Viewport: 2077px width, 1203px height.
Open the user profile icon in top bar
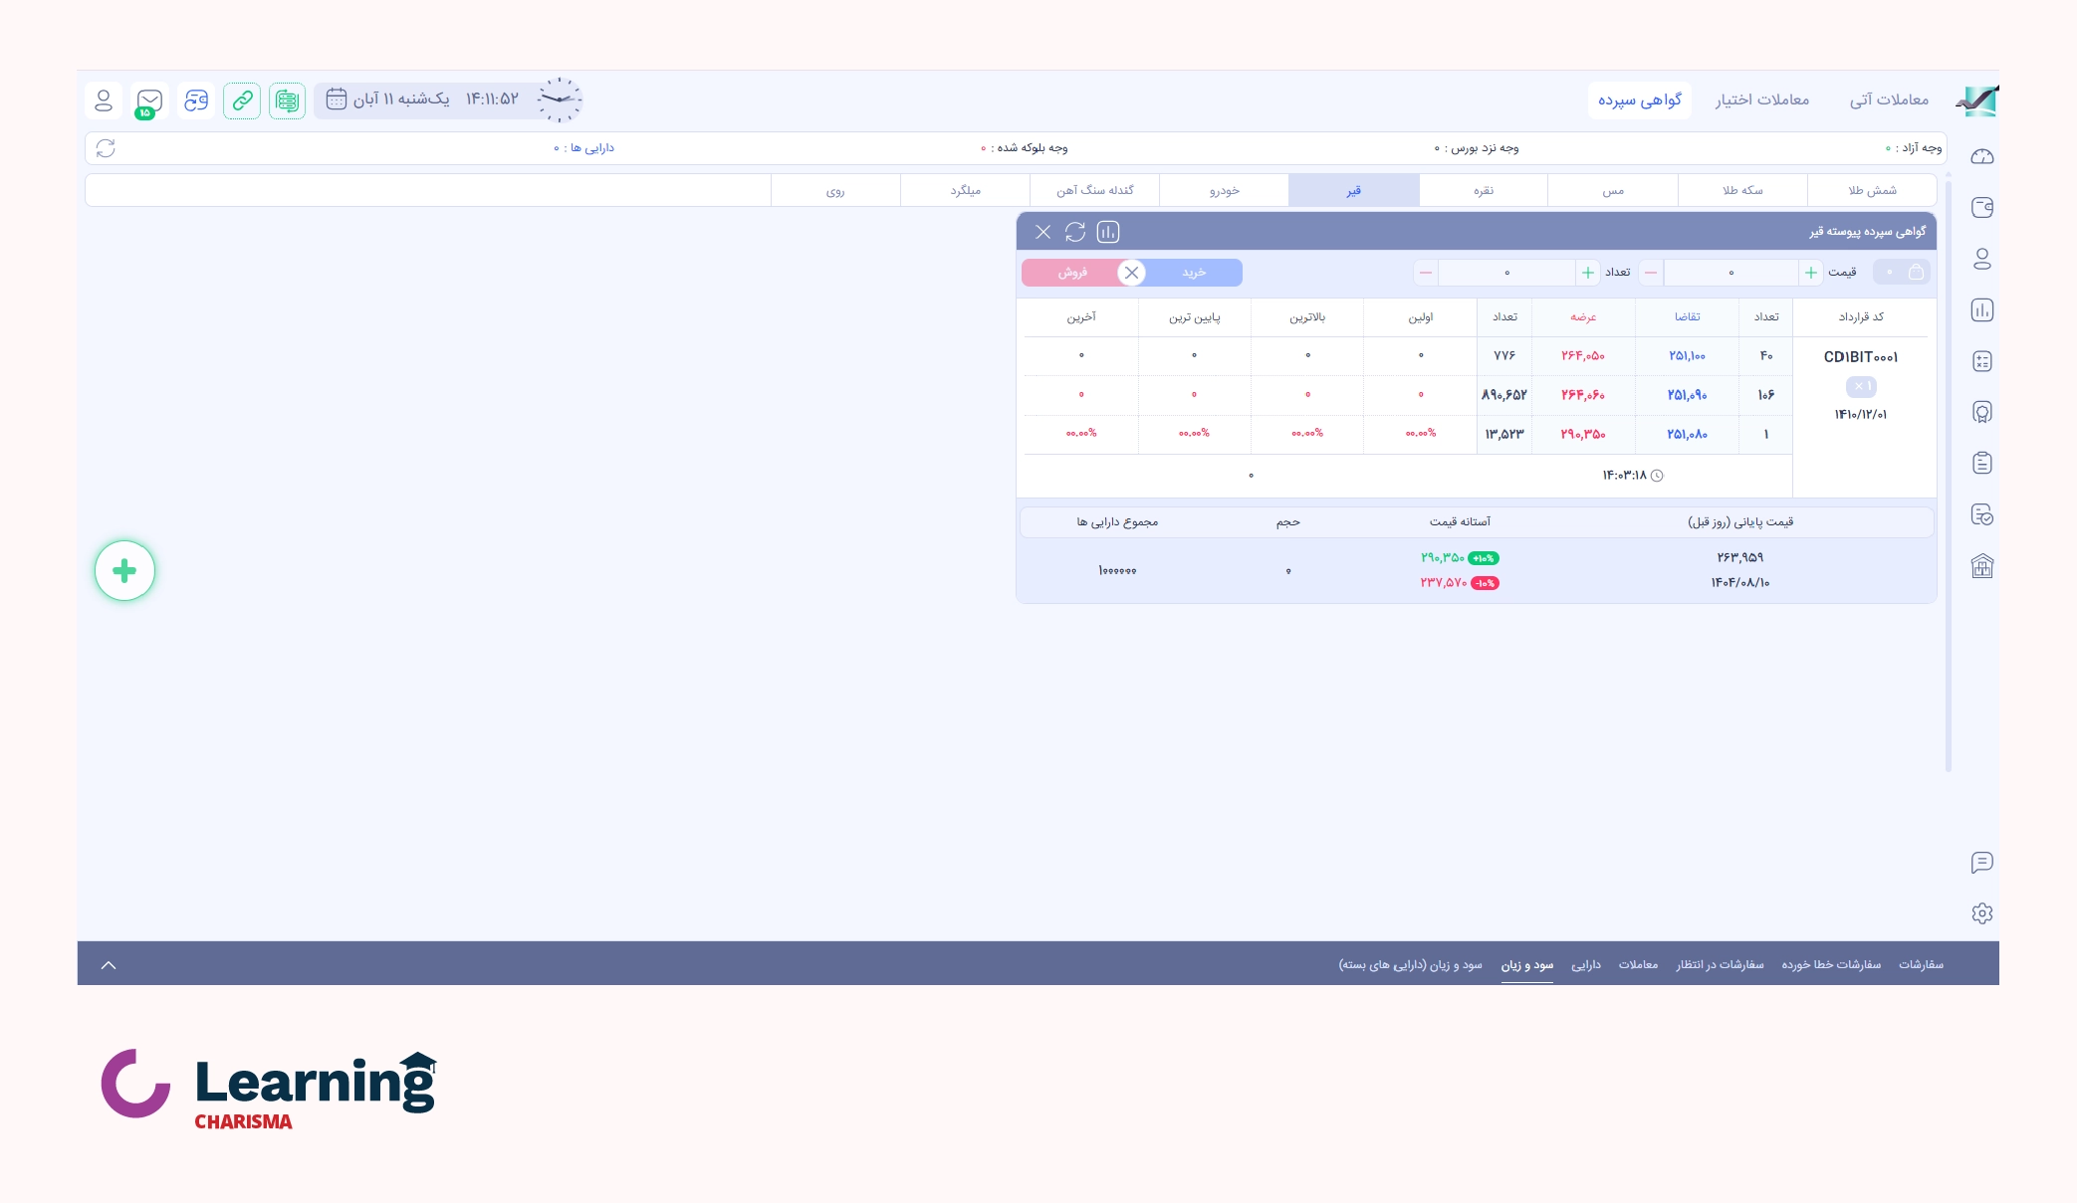[104, 100]
